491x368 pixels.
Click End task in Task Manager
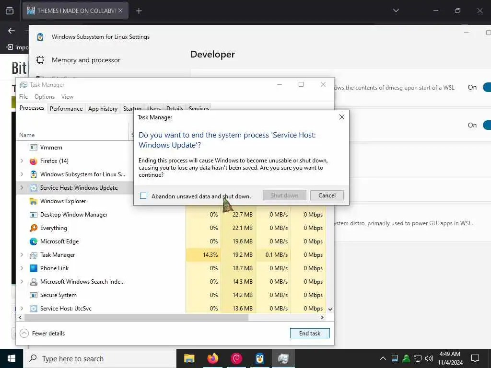tap(310, 333)
